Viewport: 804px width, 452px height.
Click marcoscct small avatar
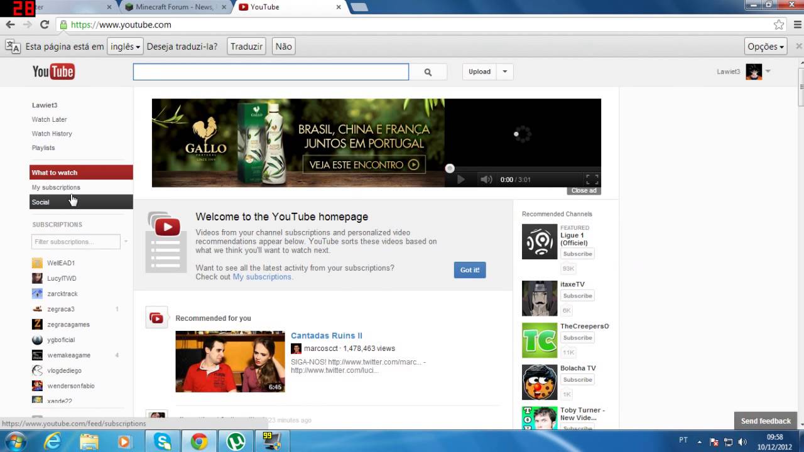(296, 348)
